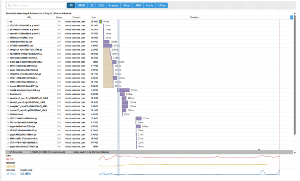This screenshot has height=181, width=300.
Task: Expand the main-app js request row
Action: pos(8,62)
